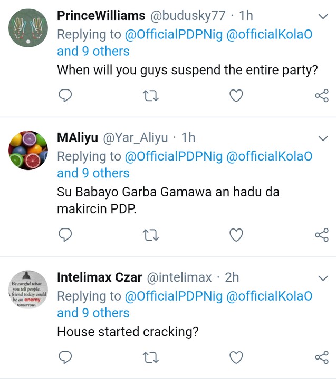Image resolution: width=336 pixels, height=379 pixels.
Task: Open dropdown menu on PrinceWilliams' tweet
Action: point(322,16)
